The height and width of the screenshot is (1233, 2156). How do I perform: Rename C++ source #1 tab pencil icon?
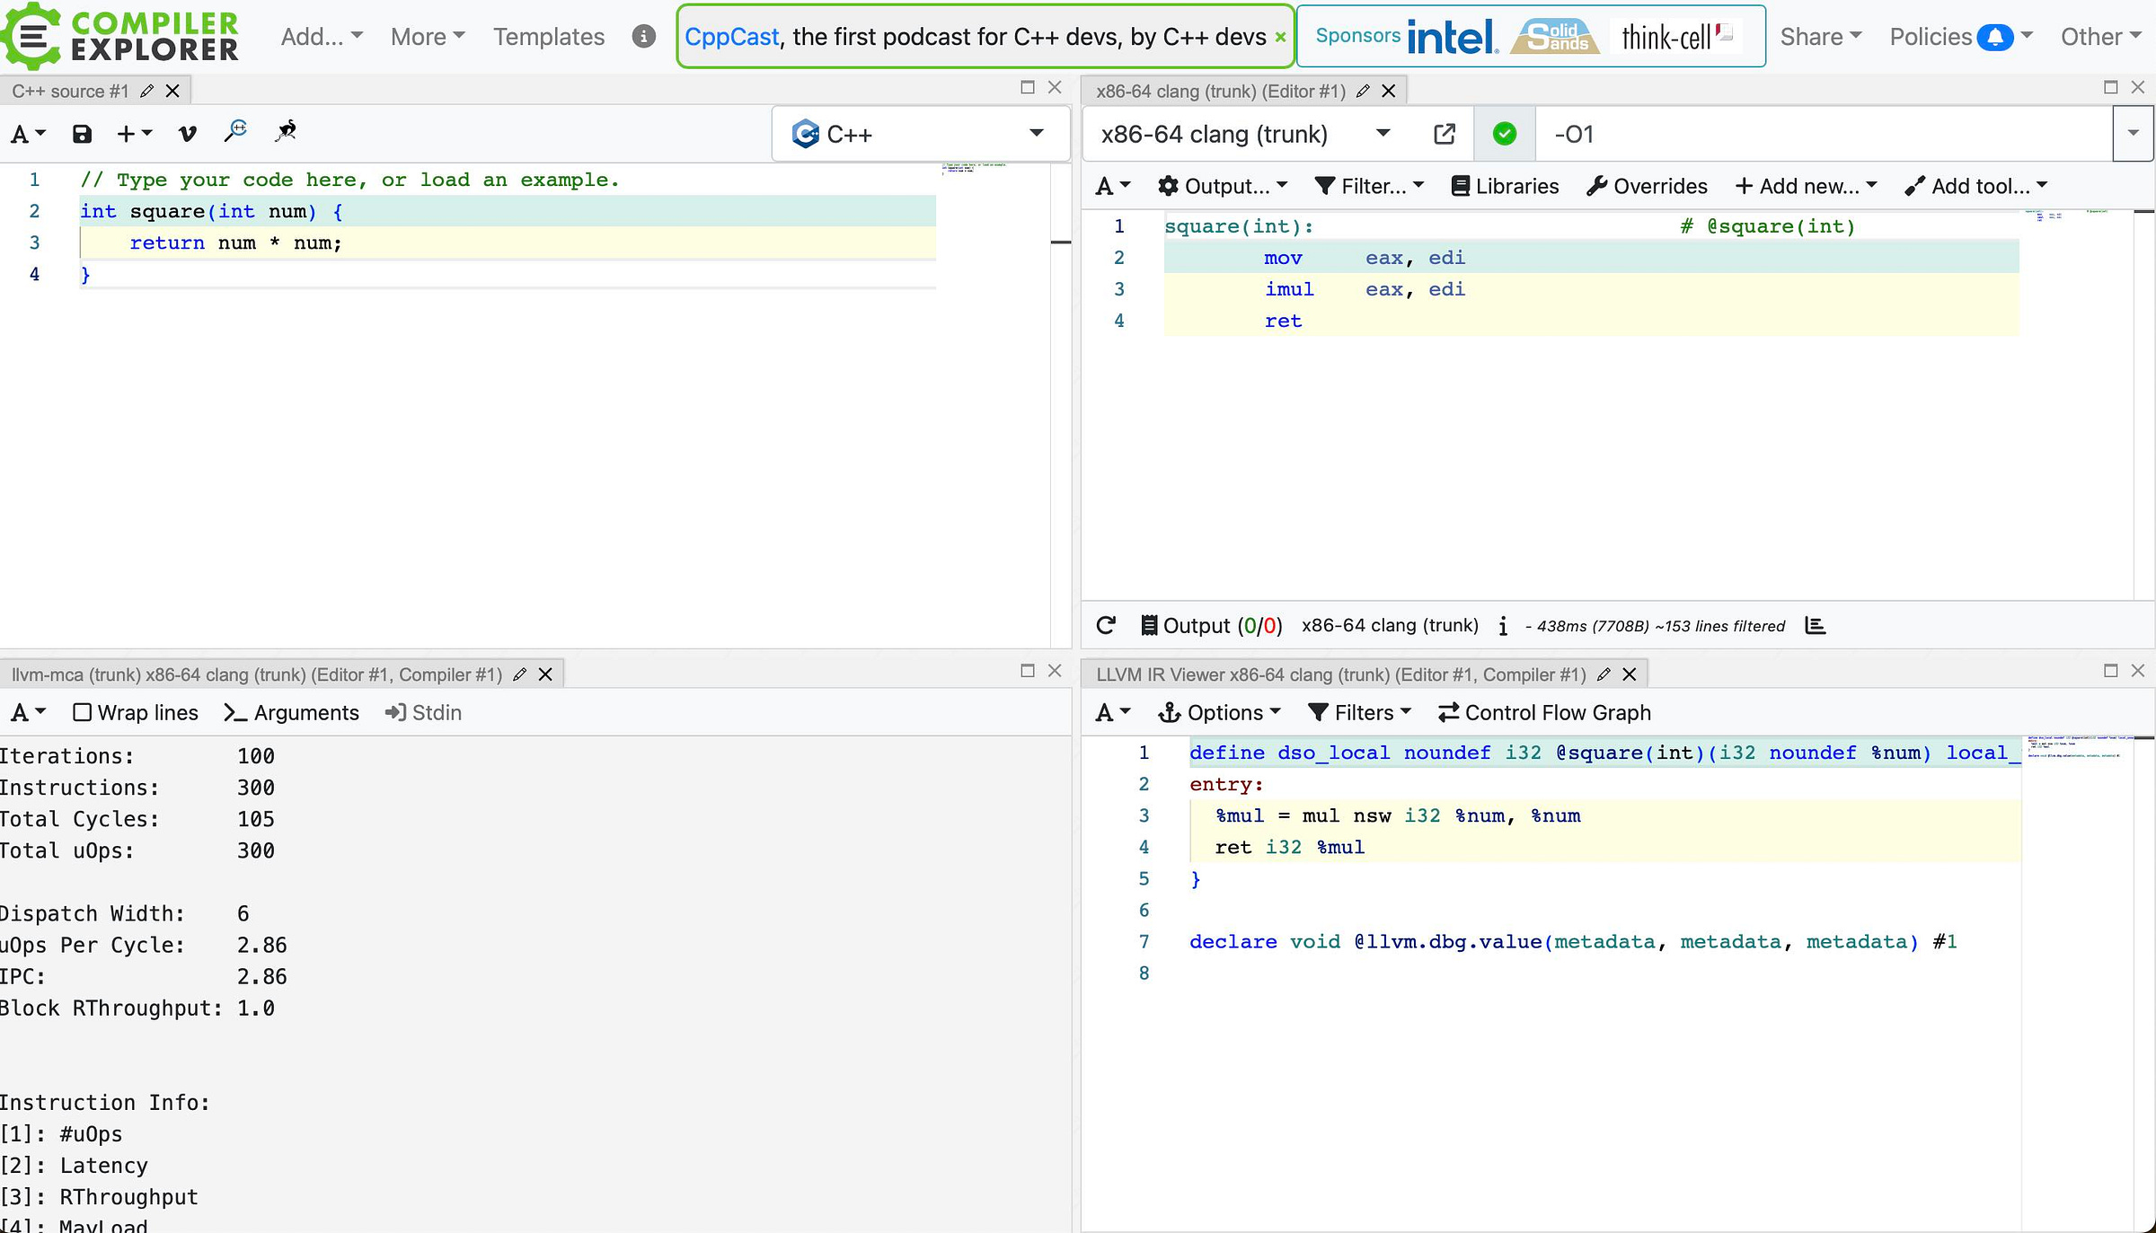coord(147,91)
